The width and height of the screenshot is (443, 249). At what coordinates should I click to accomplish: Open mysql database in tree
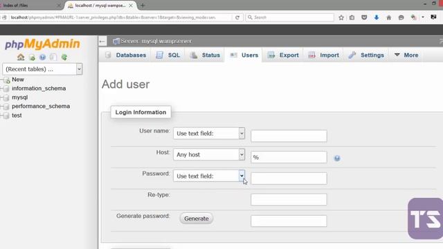(20, 98)
